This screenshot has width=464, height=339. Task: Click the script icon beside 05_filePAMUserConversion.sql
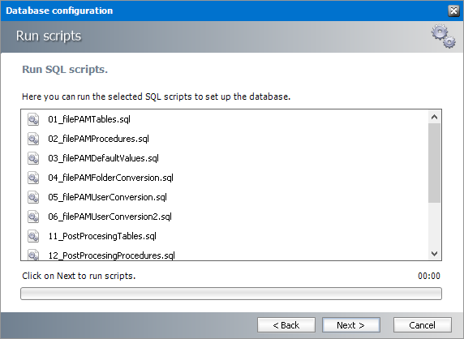33,198
